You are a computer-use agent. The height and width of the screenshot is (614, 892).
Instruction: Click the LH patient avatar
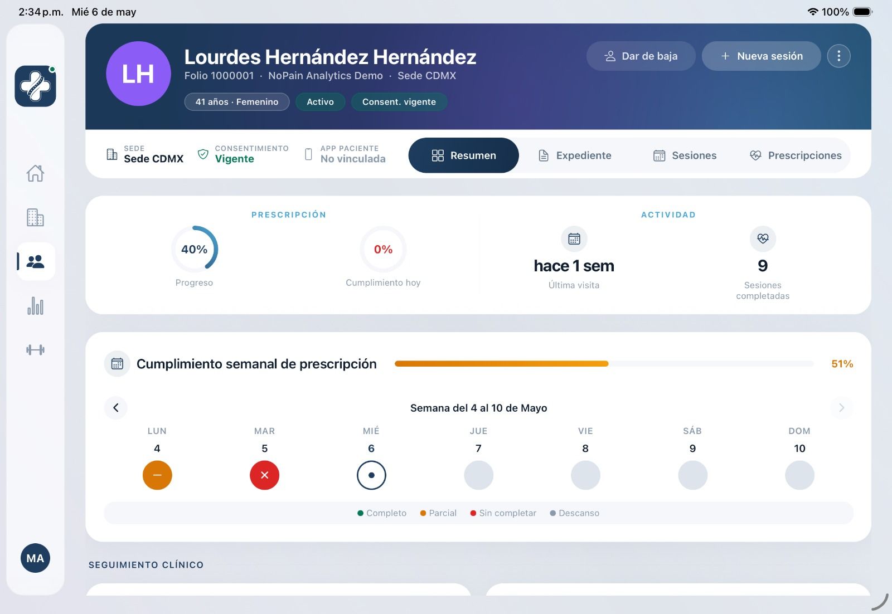click(138, 74)
